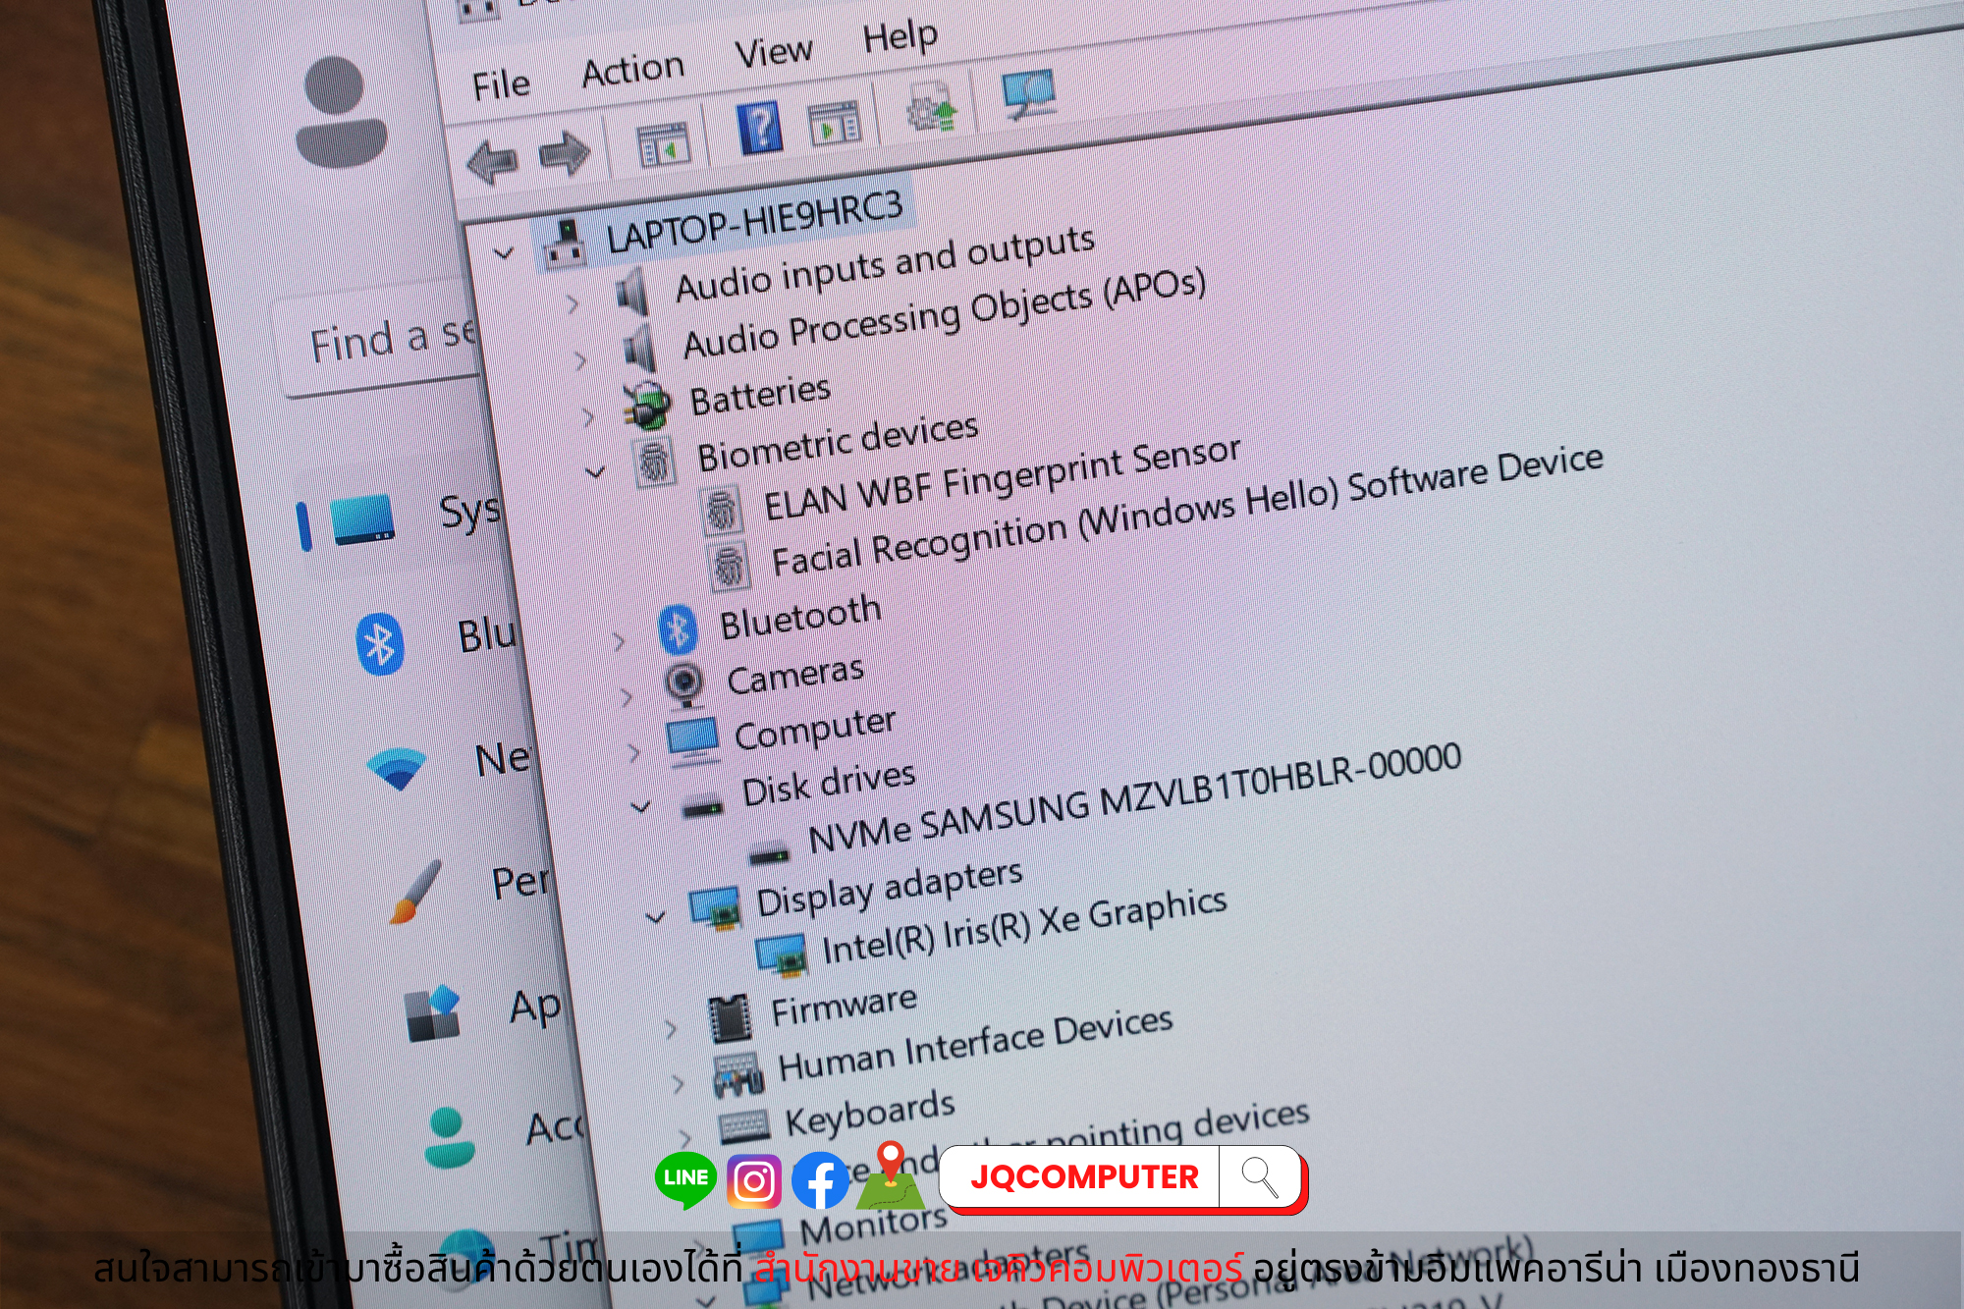Click the speaker icon for Audio inputs
This screenshot has width=1964, height=1309.
(x=631, y=293)
